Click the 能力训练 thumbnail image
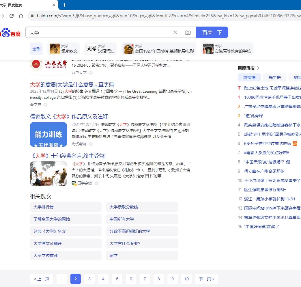Screen dimensions: 301x287 (48, 135)
